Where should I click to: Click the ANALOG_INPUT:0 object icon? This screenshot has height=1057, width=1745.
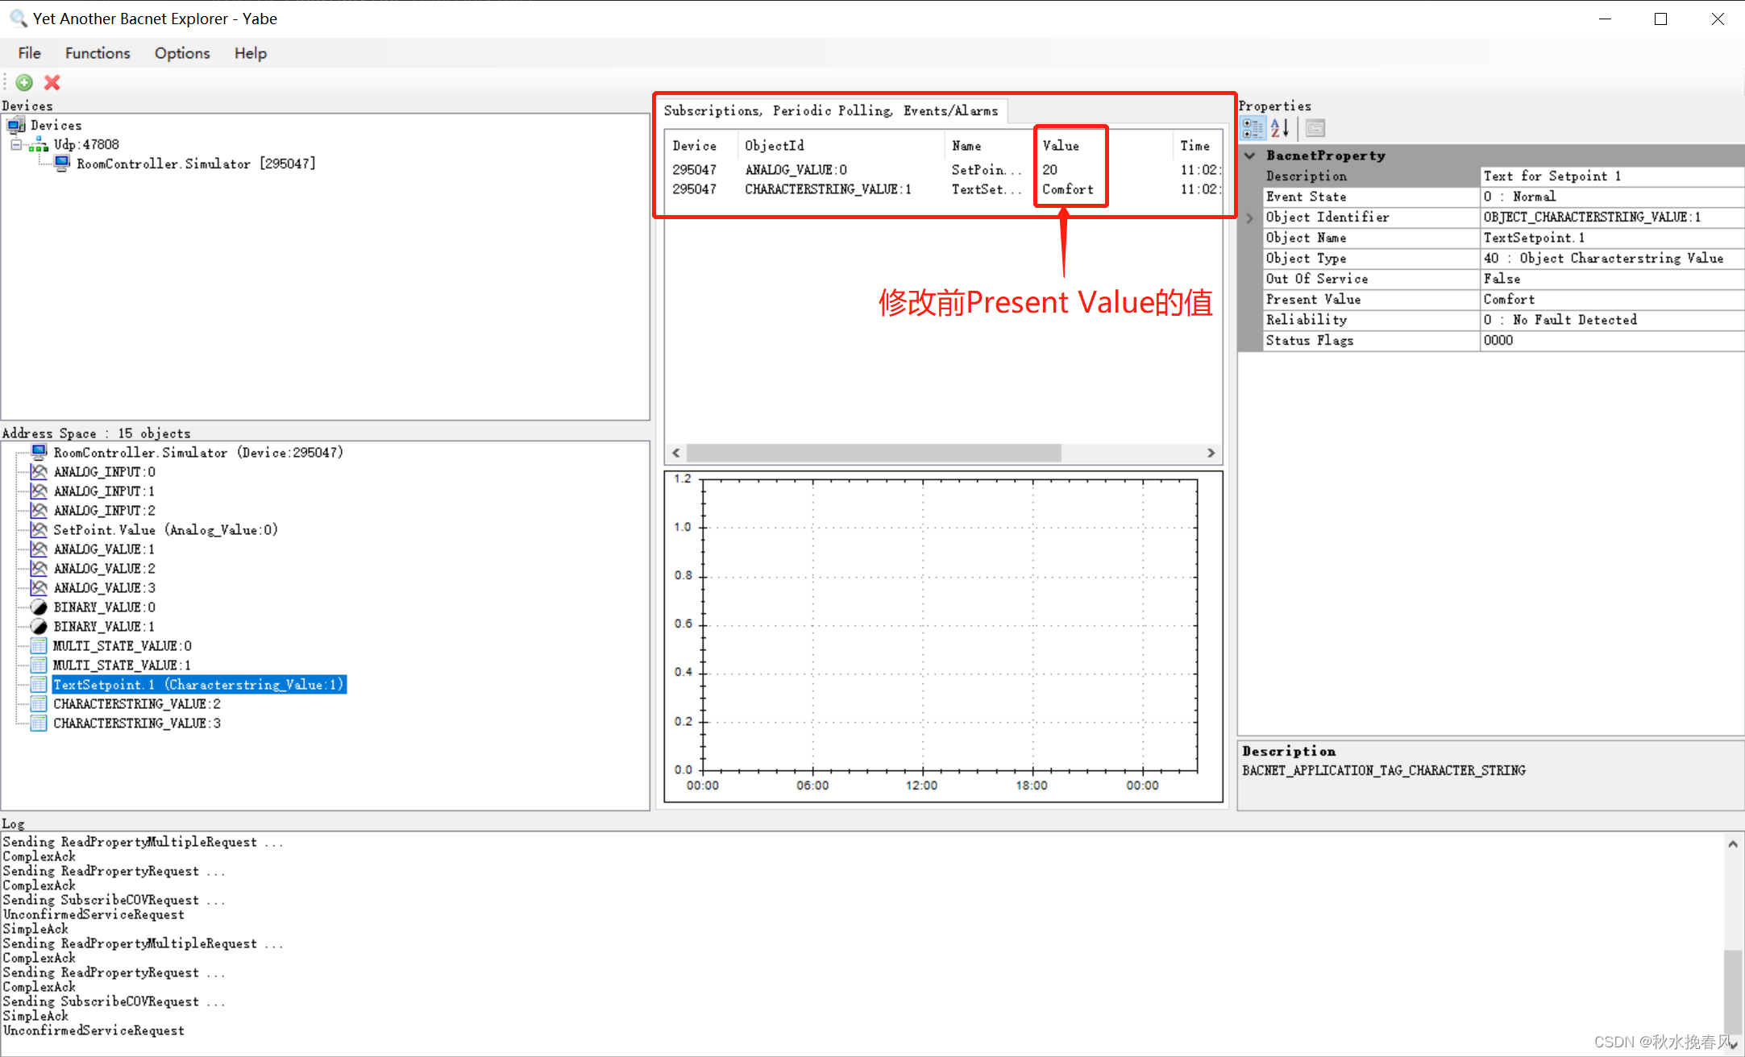[38, 471]
